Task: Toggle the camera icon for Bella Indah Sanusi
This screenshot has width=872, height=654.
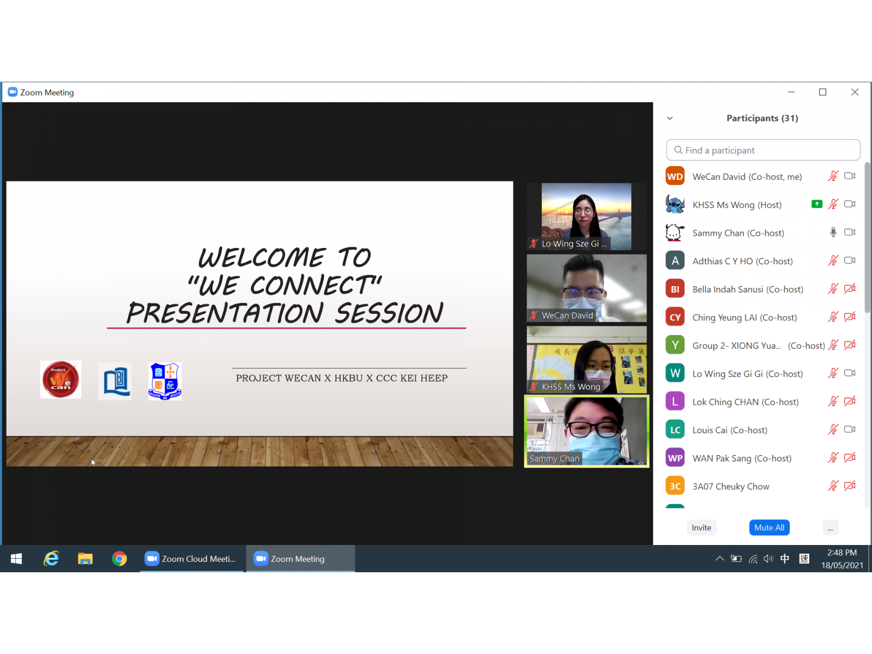Action: tap(850, 289)
